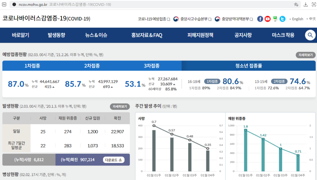Open the green blog icon link
Viewport: 317px width, 180px height.
tap(275, 19)
